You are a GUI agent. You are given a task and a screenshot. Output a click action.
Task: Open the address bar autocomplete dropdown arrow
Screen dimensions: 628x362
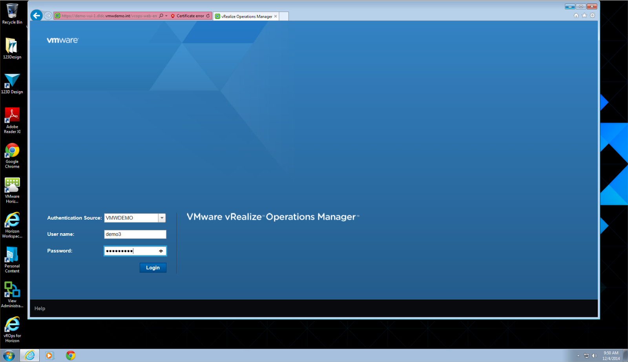[166, 16]
